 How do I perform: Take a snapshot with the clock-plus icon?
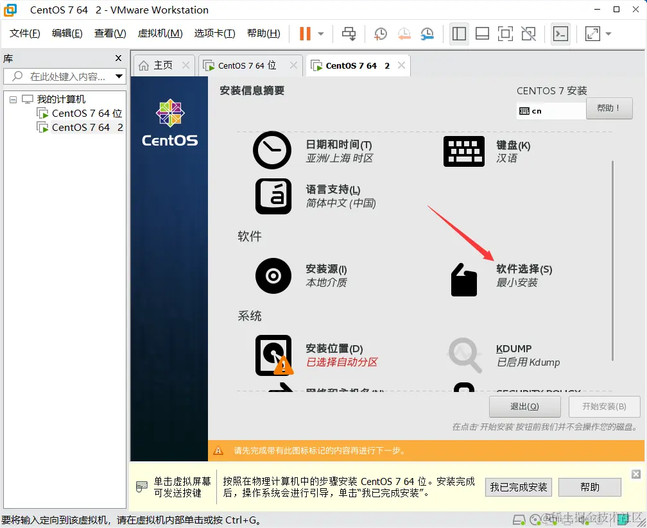pyautogui.click(x=380, y=33)
